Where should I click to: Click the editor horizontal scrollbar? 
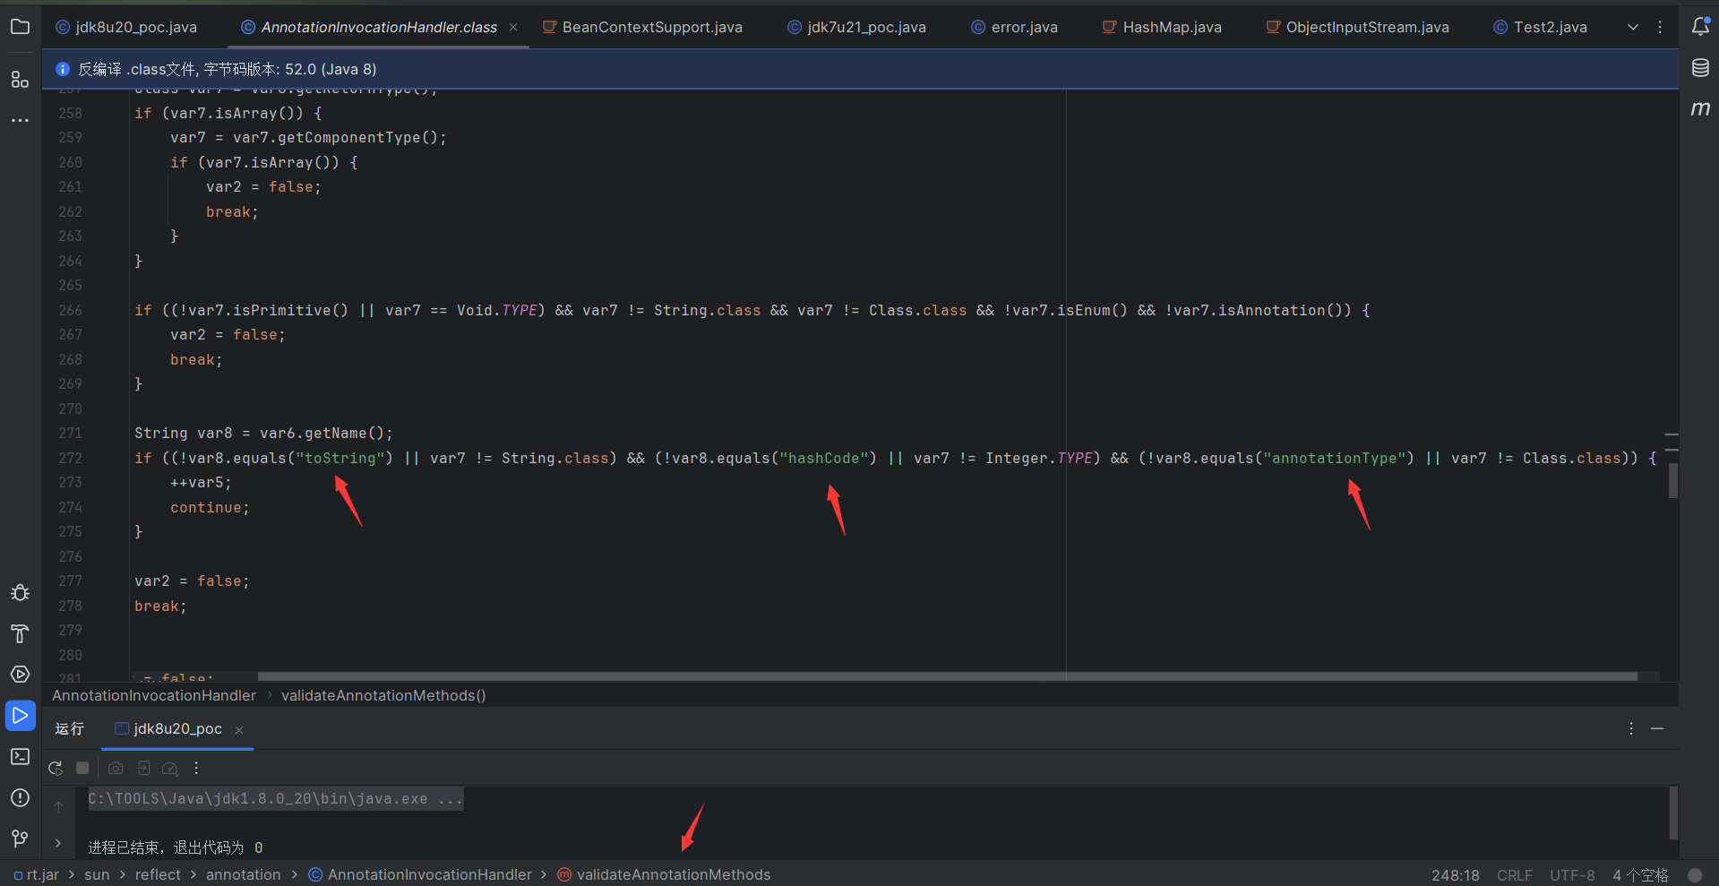pyautogui.click(x=947, y=676)
